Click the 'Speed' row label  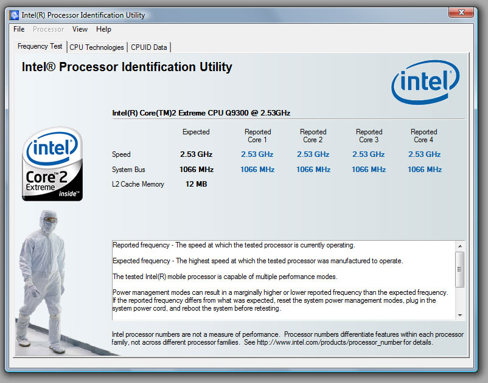[121, 154]
